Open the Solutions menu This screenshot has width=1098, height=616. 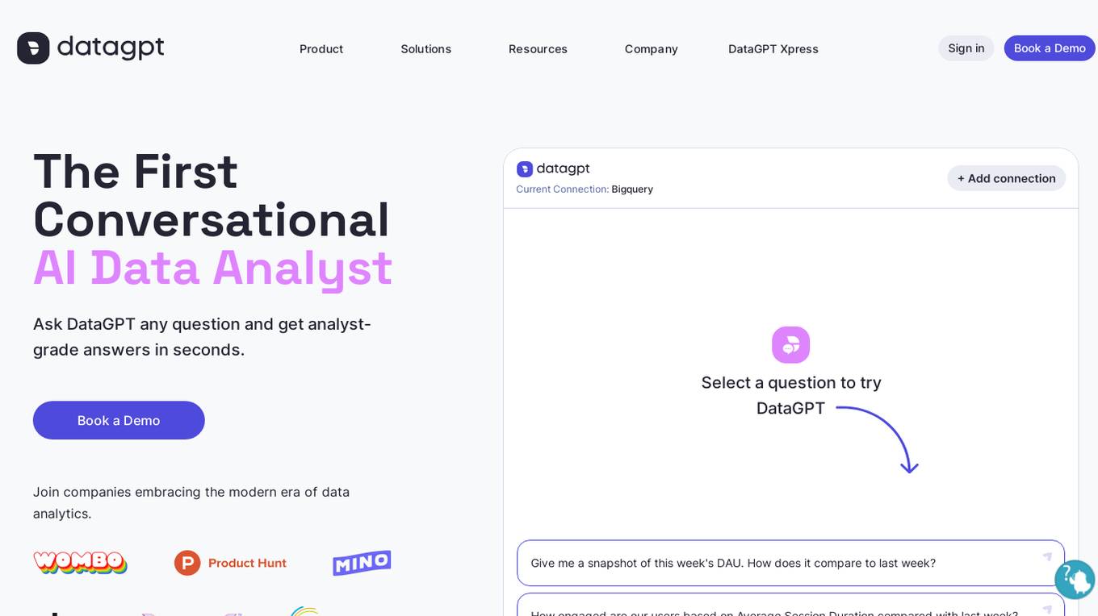click(x=425, y=48)
